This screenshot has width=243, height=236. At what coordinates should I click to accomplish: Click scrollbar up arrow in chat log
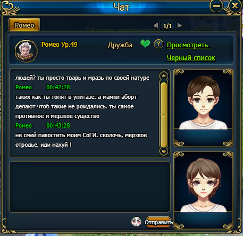(x=164, y=76)
